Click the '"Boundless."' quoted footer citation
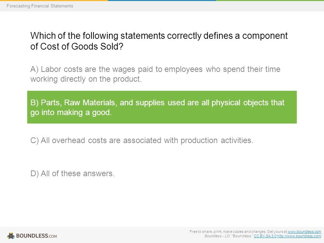Screen dimensions: 324x243 242,236
